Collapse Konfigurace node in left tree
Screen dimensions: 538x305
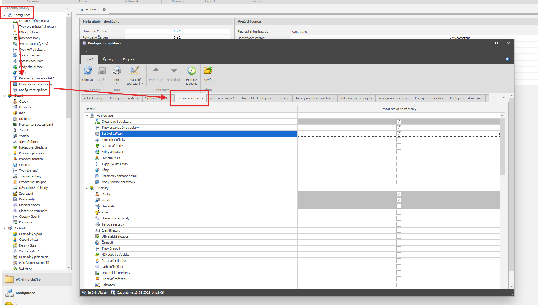[5, 15]
